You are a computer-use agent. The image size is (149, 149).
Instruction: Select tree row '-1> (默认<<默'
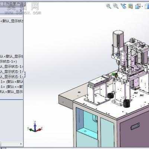[12, 87]
